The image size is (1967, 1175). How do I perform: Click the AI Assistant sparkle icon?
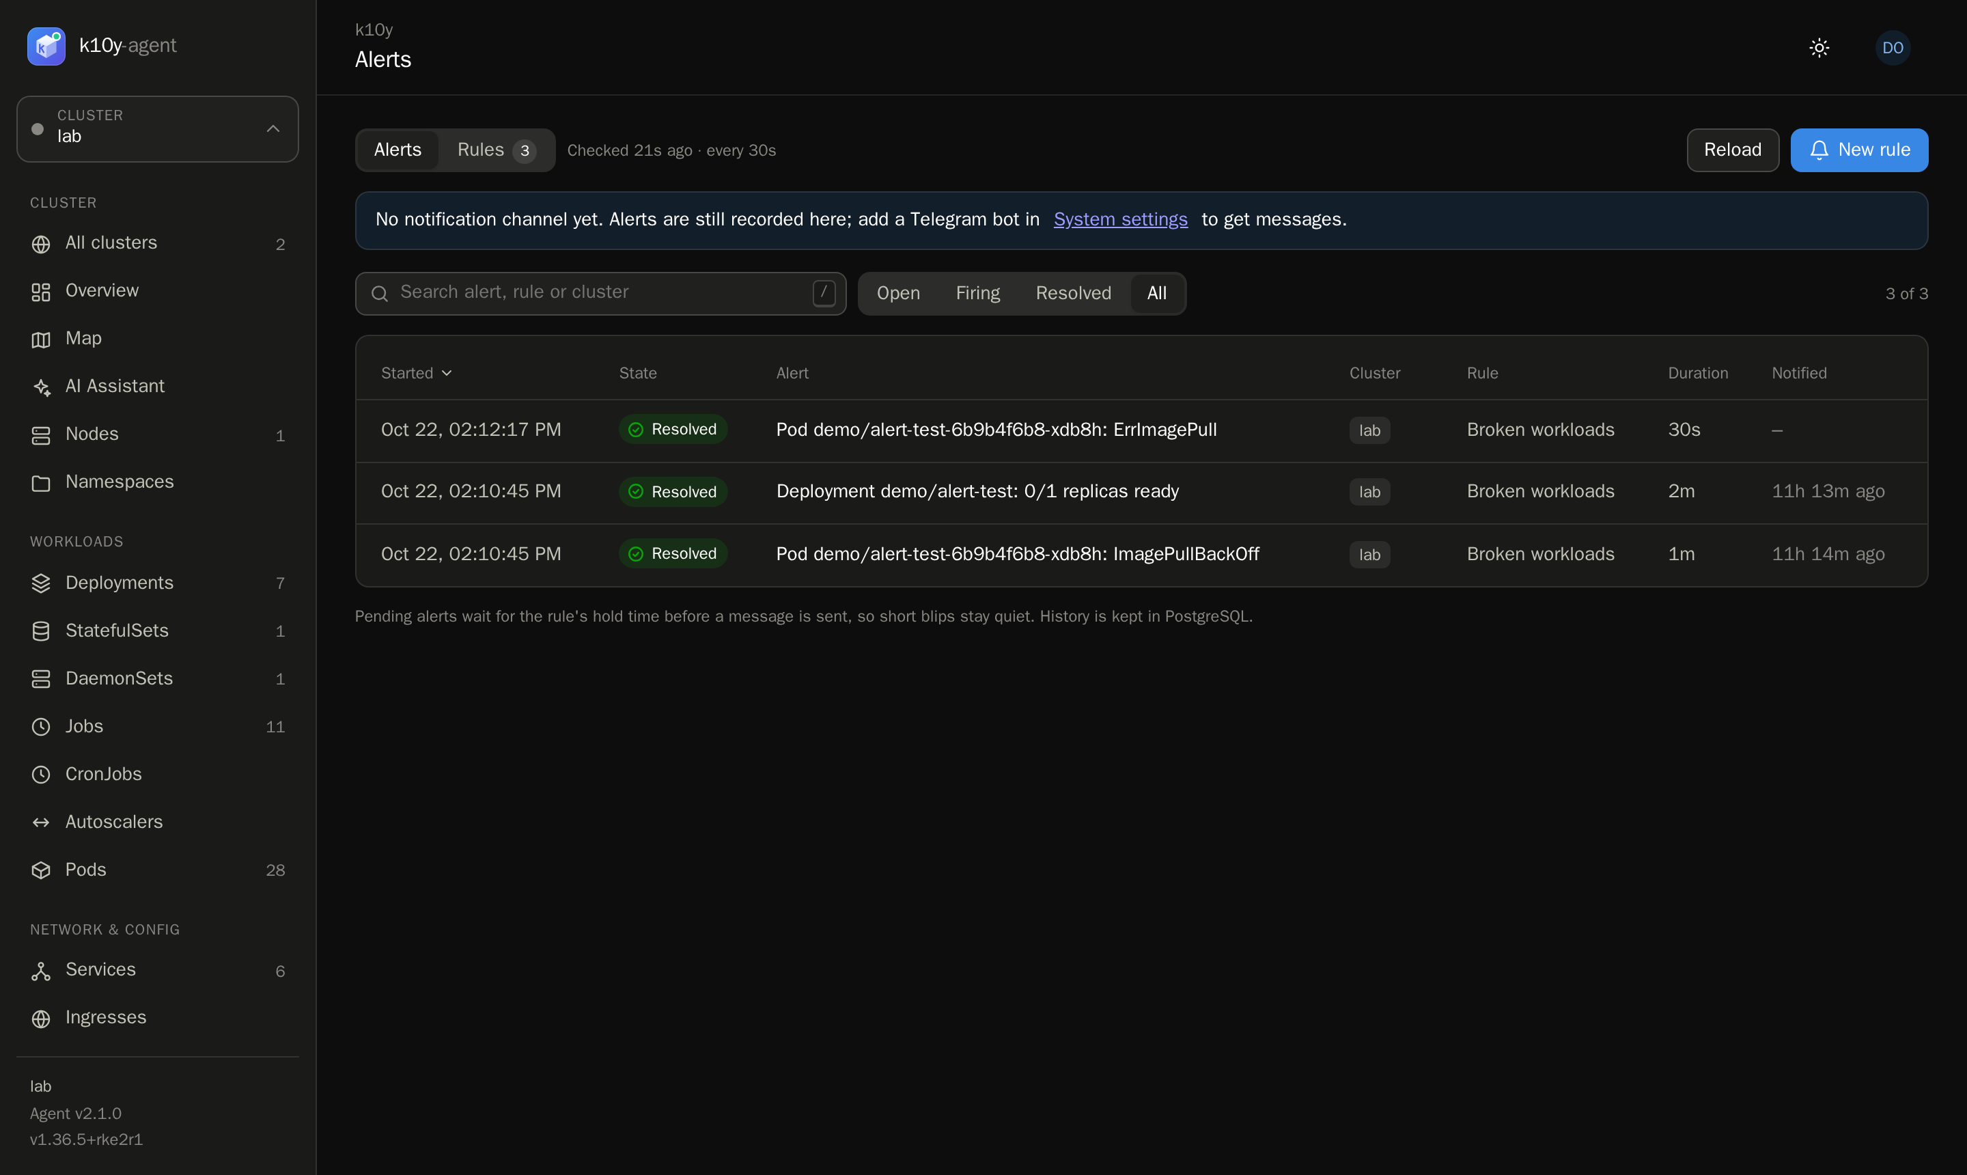point(41,387)
